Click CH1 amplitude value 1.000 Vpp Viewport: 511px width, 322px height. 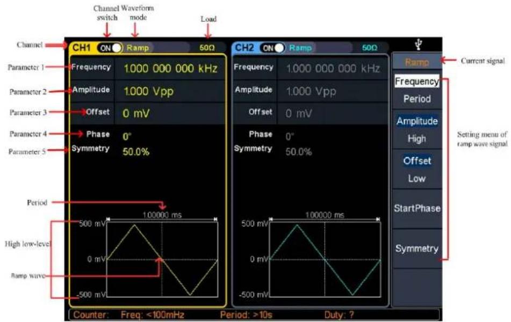click(x=149, y=91)
